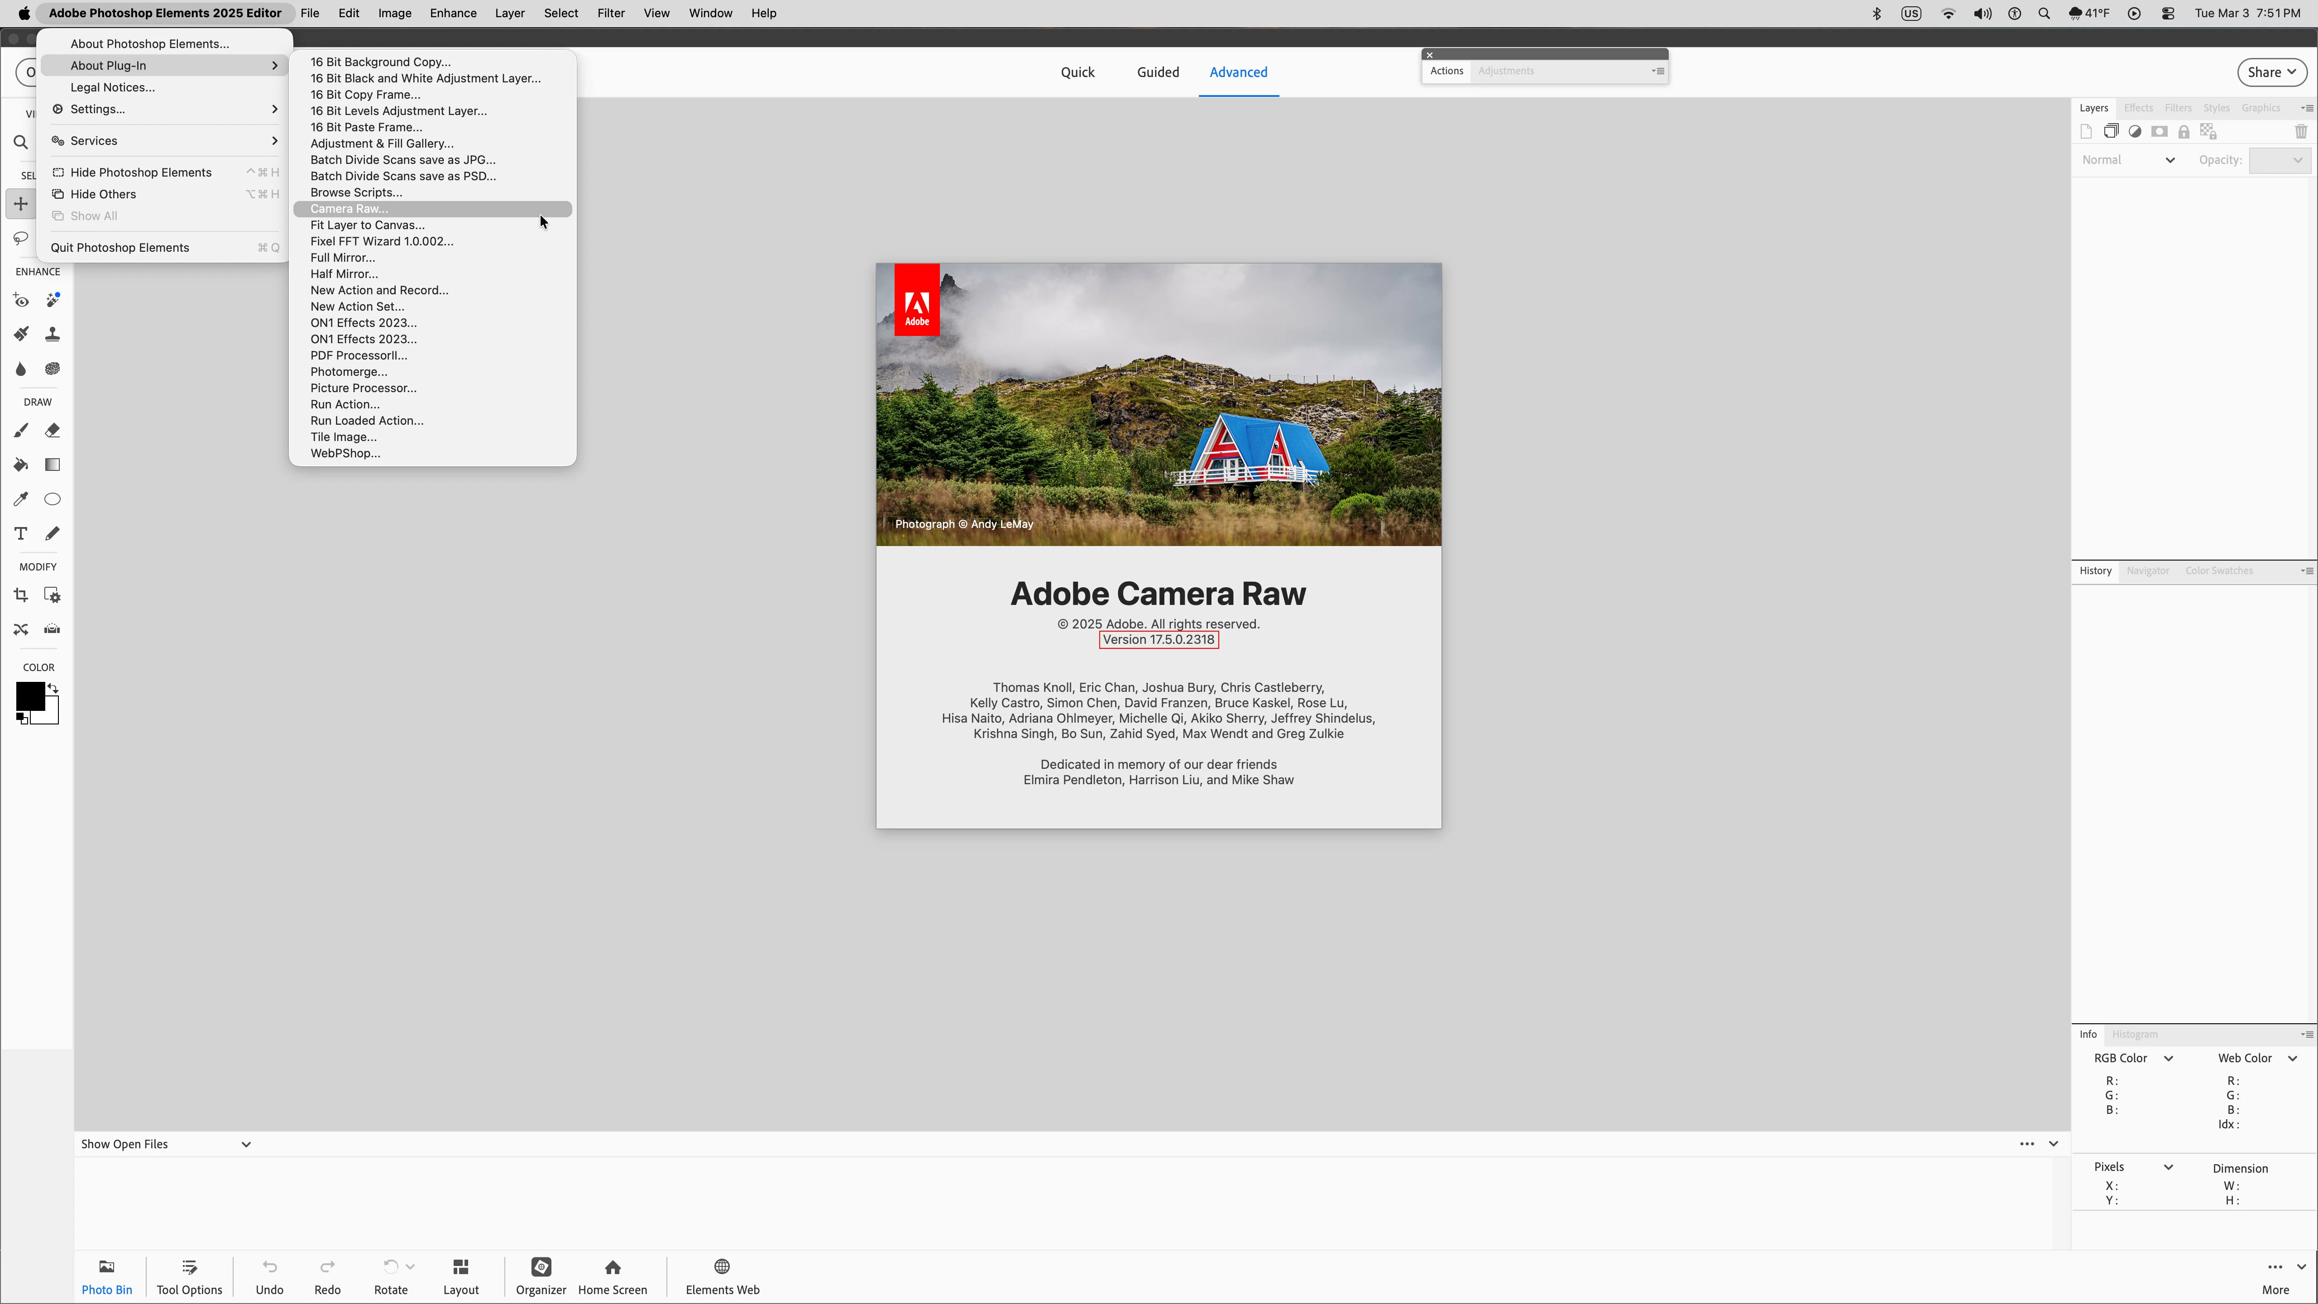Image resolution: width=2318 pixels, height=1304 pixels.
Task: Select the Crop tool
Action: point(21,595)
